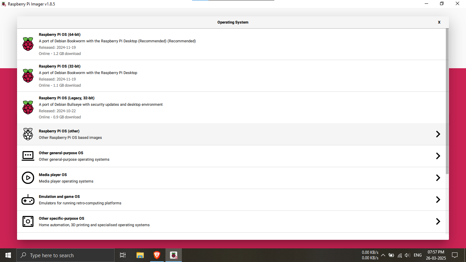Close the Operating System dialog with X
This screenshot has height=262, width=466.
439,22
